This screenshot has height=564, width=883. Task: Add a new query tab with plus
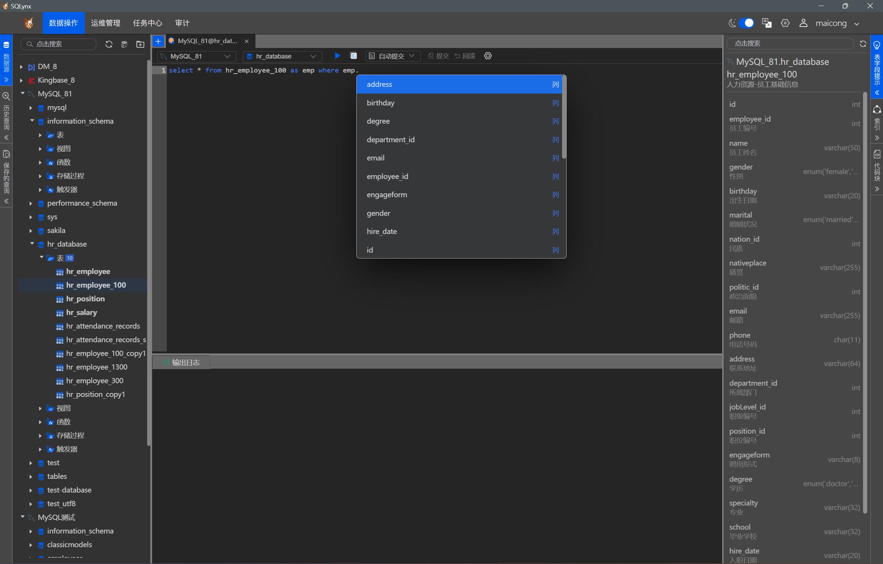tap(158, 41)
